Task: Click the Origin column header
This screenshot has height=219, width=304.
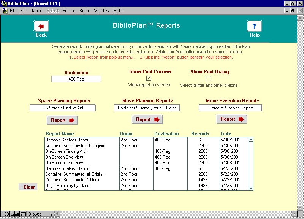Action: point(126,134)
